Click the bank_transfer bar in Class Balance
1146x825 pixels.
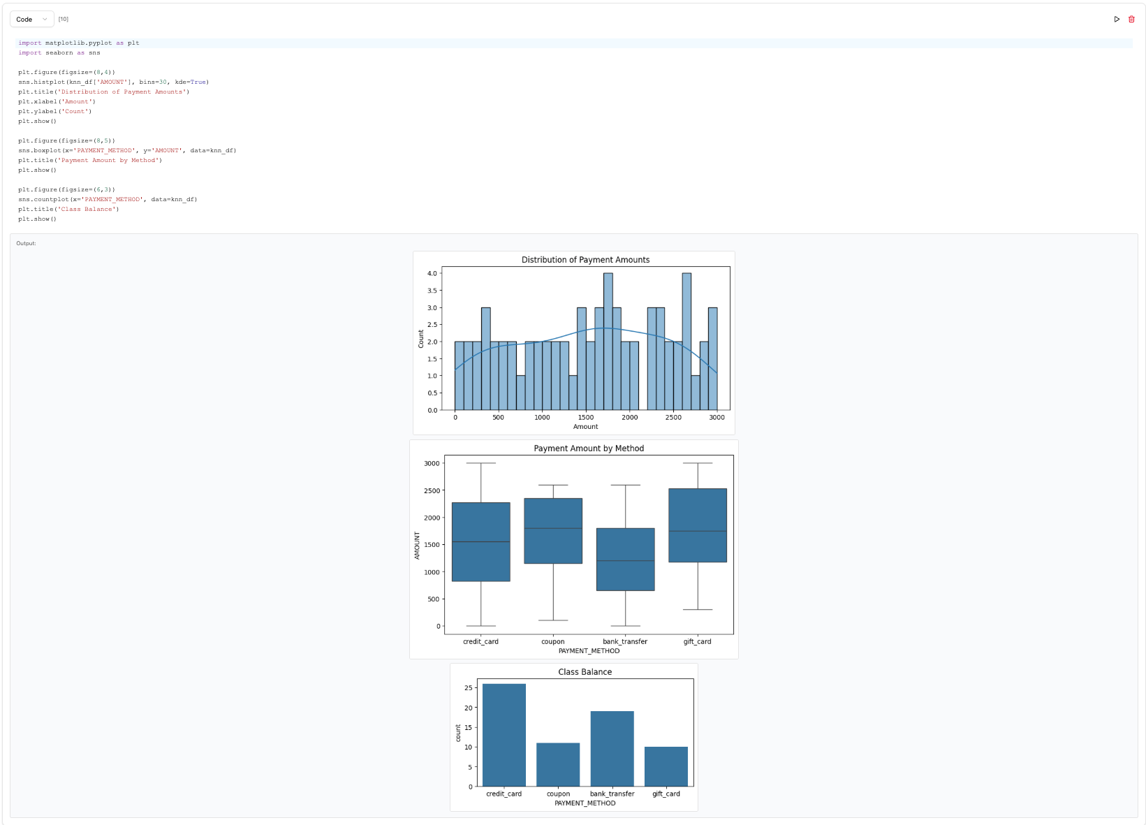pyautogui.click(x=612, y=749)
